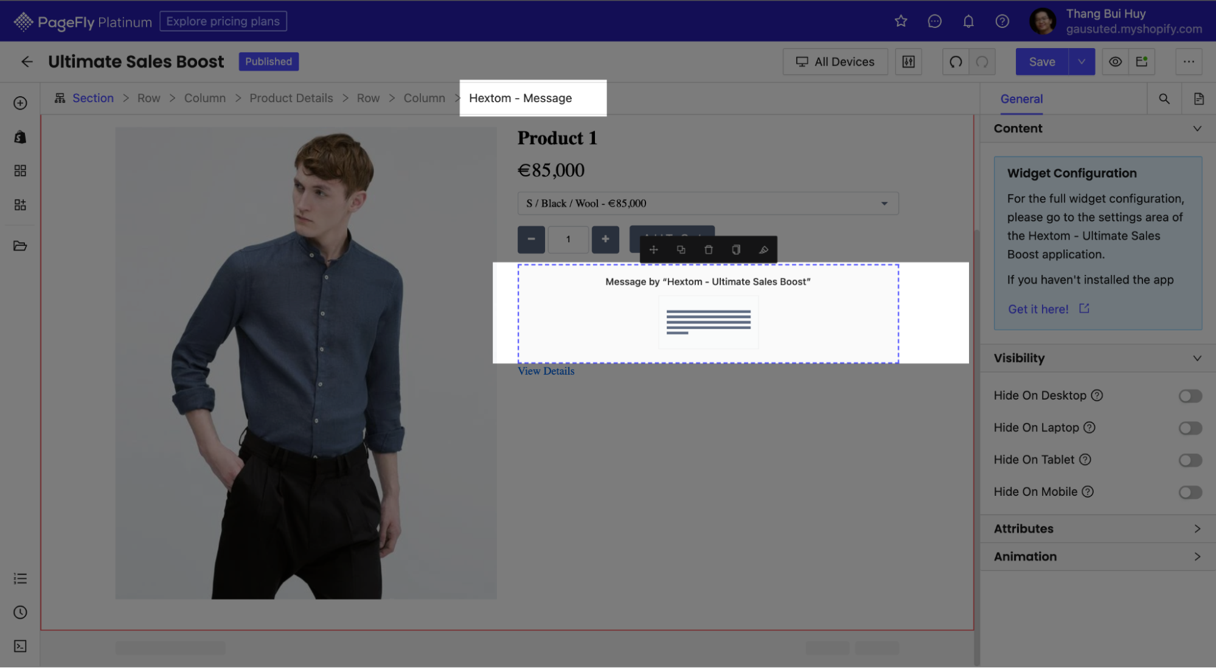The image size is (1216, 668).
Task: Open the Get it here! link
Action: pos(1048,309)
